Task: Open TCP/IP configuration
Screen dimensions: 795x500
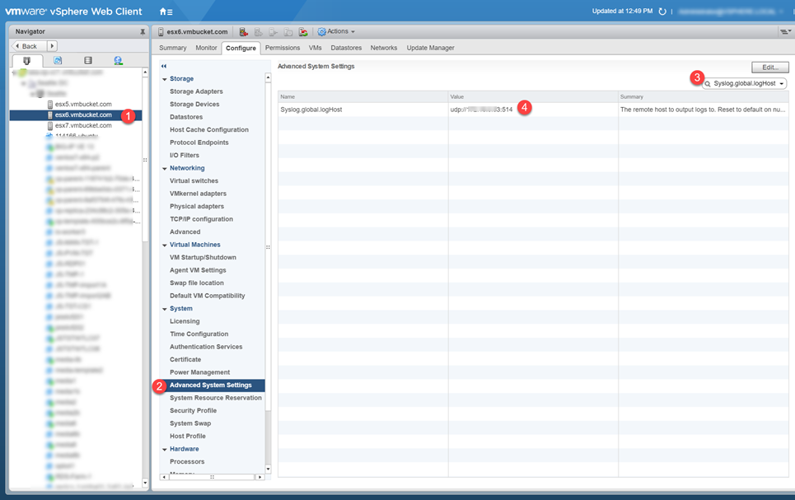Action: 201,219
